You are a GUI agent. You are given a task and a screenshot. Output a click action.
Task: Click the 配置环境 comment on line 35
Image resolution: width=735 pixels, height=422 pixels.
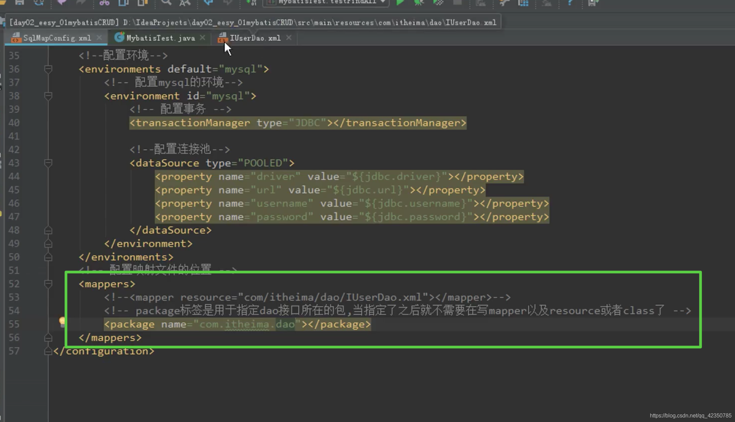click(x=123, y=55)
